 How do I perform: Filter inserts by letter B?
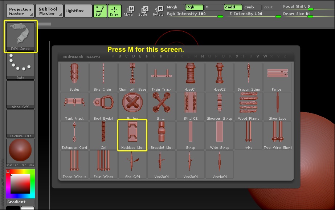(x=120, y=56)
